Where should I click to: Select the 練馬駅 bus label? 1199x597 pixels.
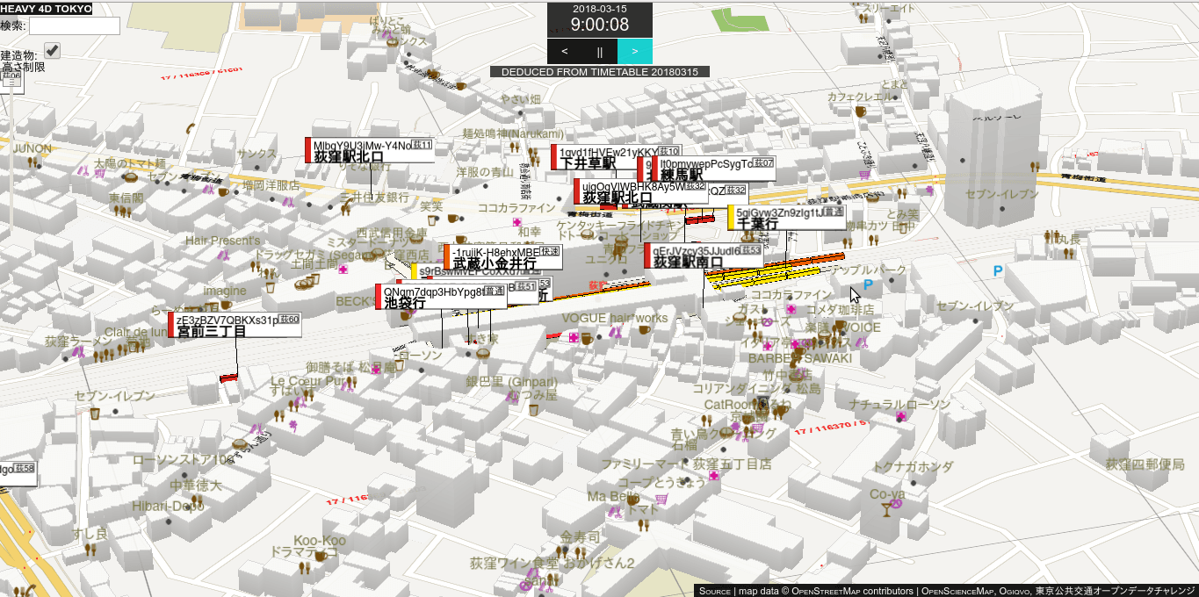(x=713, y=169)
